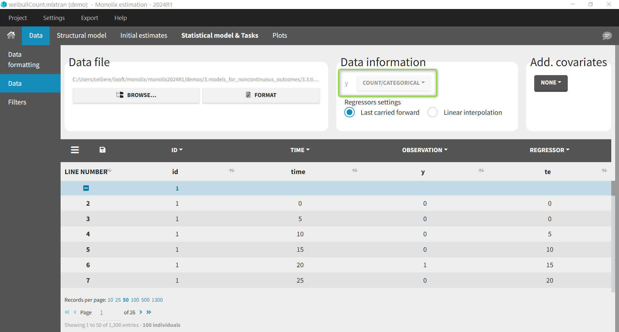Open the Settings menu
The height and width of the screenshot is (332, 619).
(x=54, y=18)
